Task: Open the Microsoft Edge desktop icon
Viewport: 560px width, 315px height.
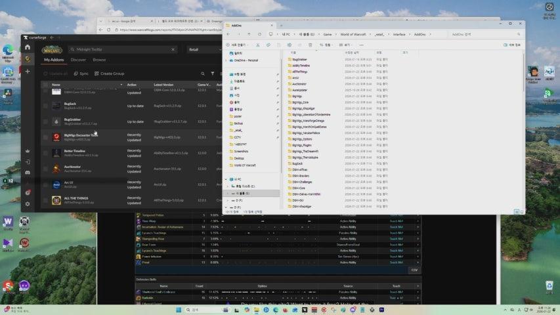Action: click(8, 53)
